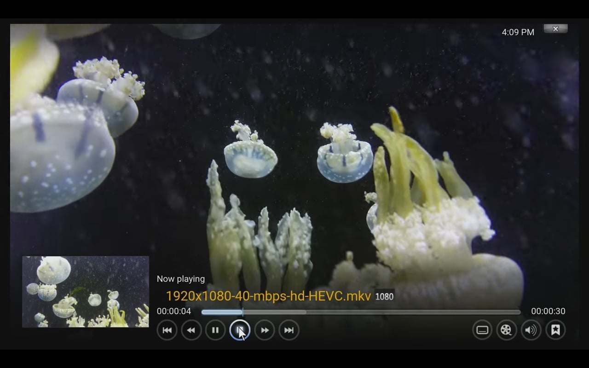Click the total duration 00:00:30

(548, 311)
